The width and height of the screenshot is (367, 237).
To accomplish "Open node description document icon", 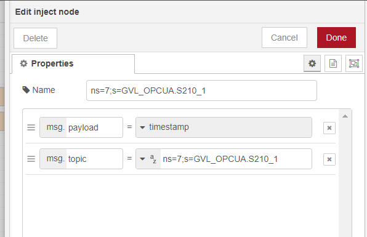I will tap(333, 63).
